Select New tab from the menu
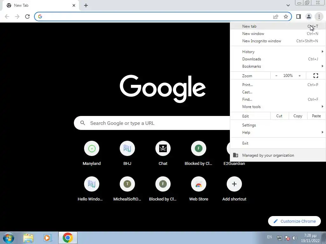The image size is (326, 244). tap(278, 26)
